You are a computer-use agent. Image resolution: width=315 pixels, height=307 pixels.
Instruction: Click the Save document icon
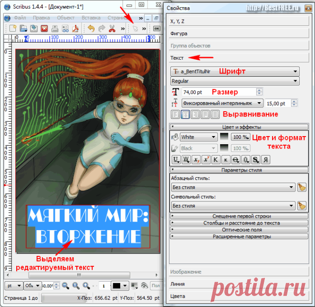(x=34, y=28)
